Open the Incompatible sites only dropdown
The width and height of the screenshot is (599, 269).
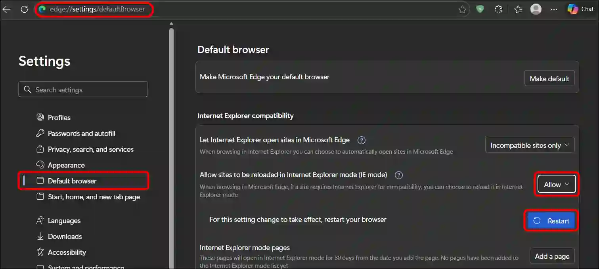tap(530, 145)
